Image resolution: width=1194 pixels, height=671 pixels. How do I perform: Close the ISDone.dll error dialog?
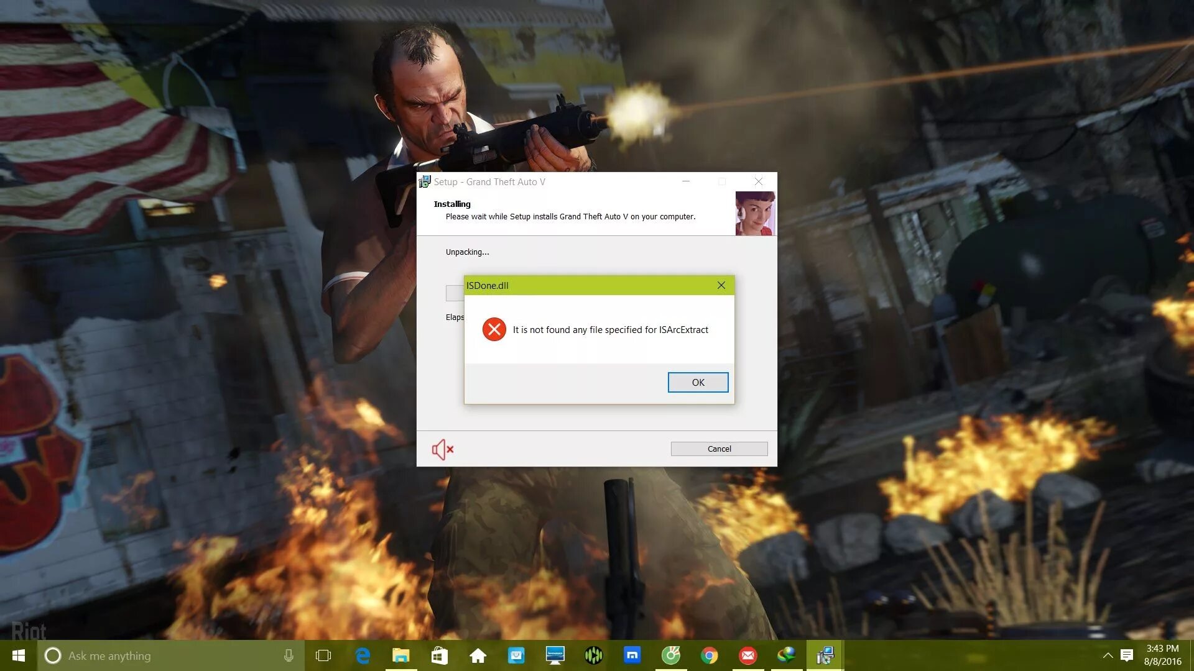[721, 285]
